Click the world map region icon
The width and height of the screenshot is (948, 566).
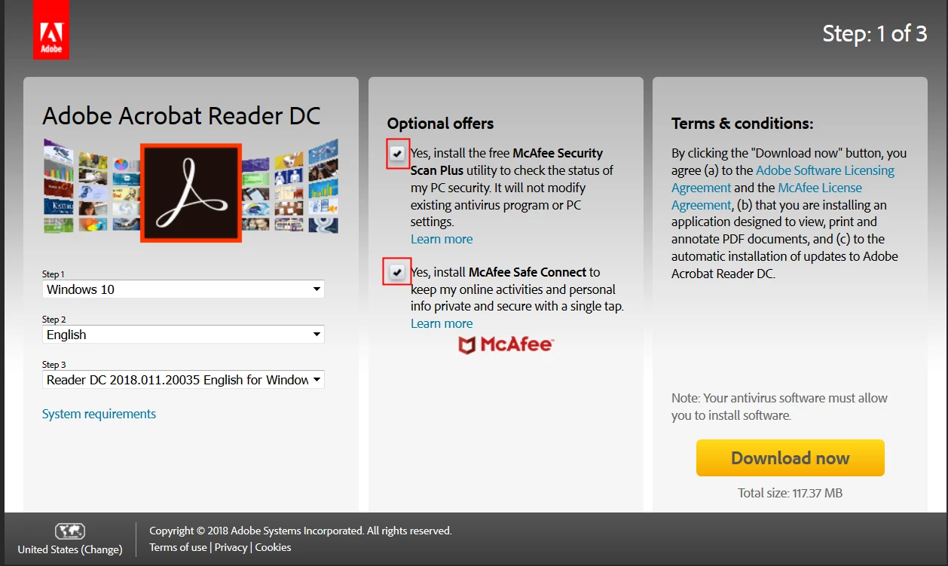click(70, 531)
